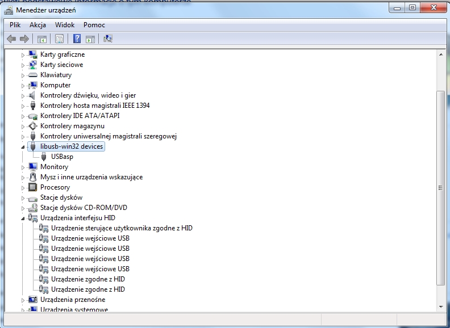The width and height of the screenshot is (450, 328).
Task: Click the Stacje dysków drive icon
Action: 33,198
